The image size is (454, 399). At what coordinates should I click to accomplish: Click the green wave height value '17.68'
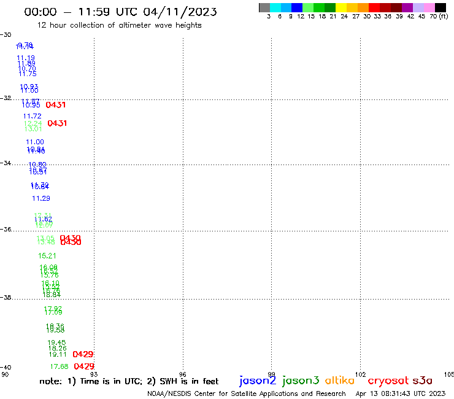[59, 367]
